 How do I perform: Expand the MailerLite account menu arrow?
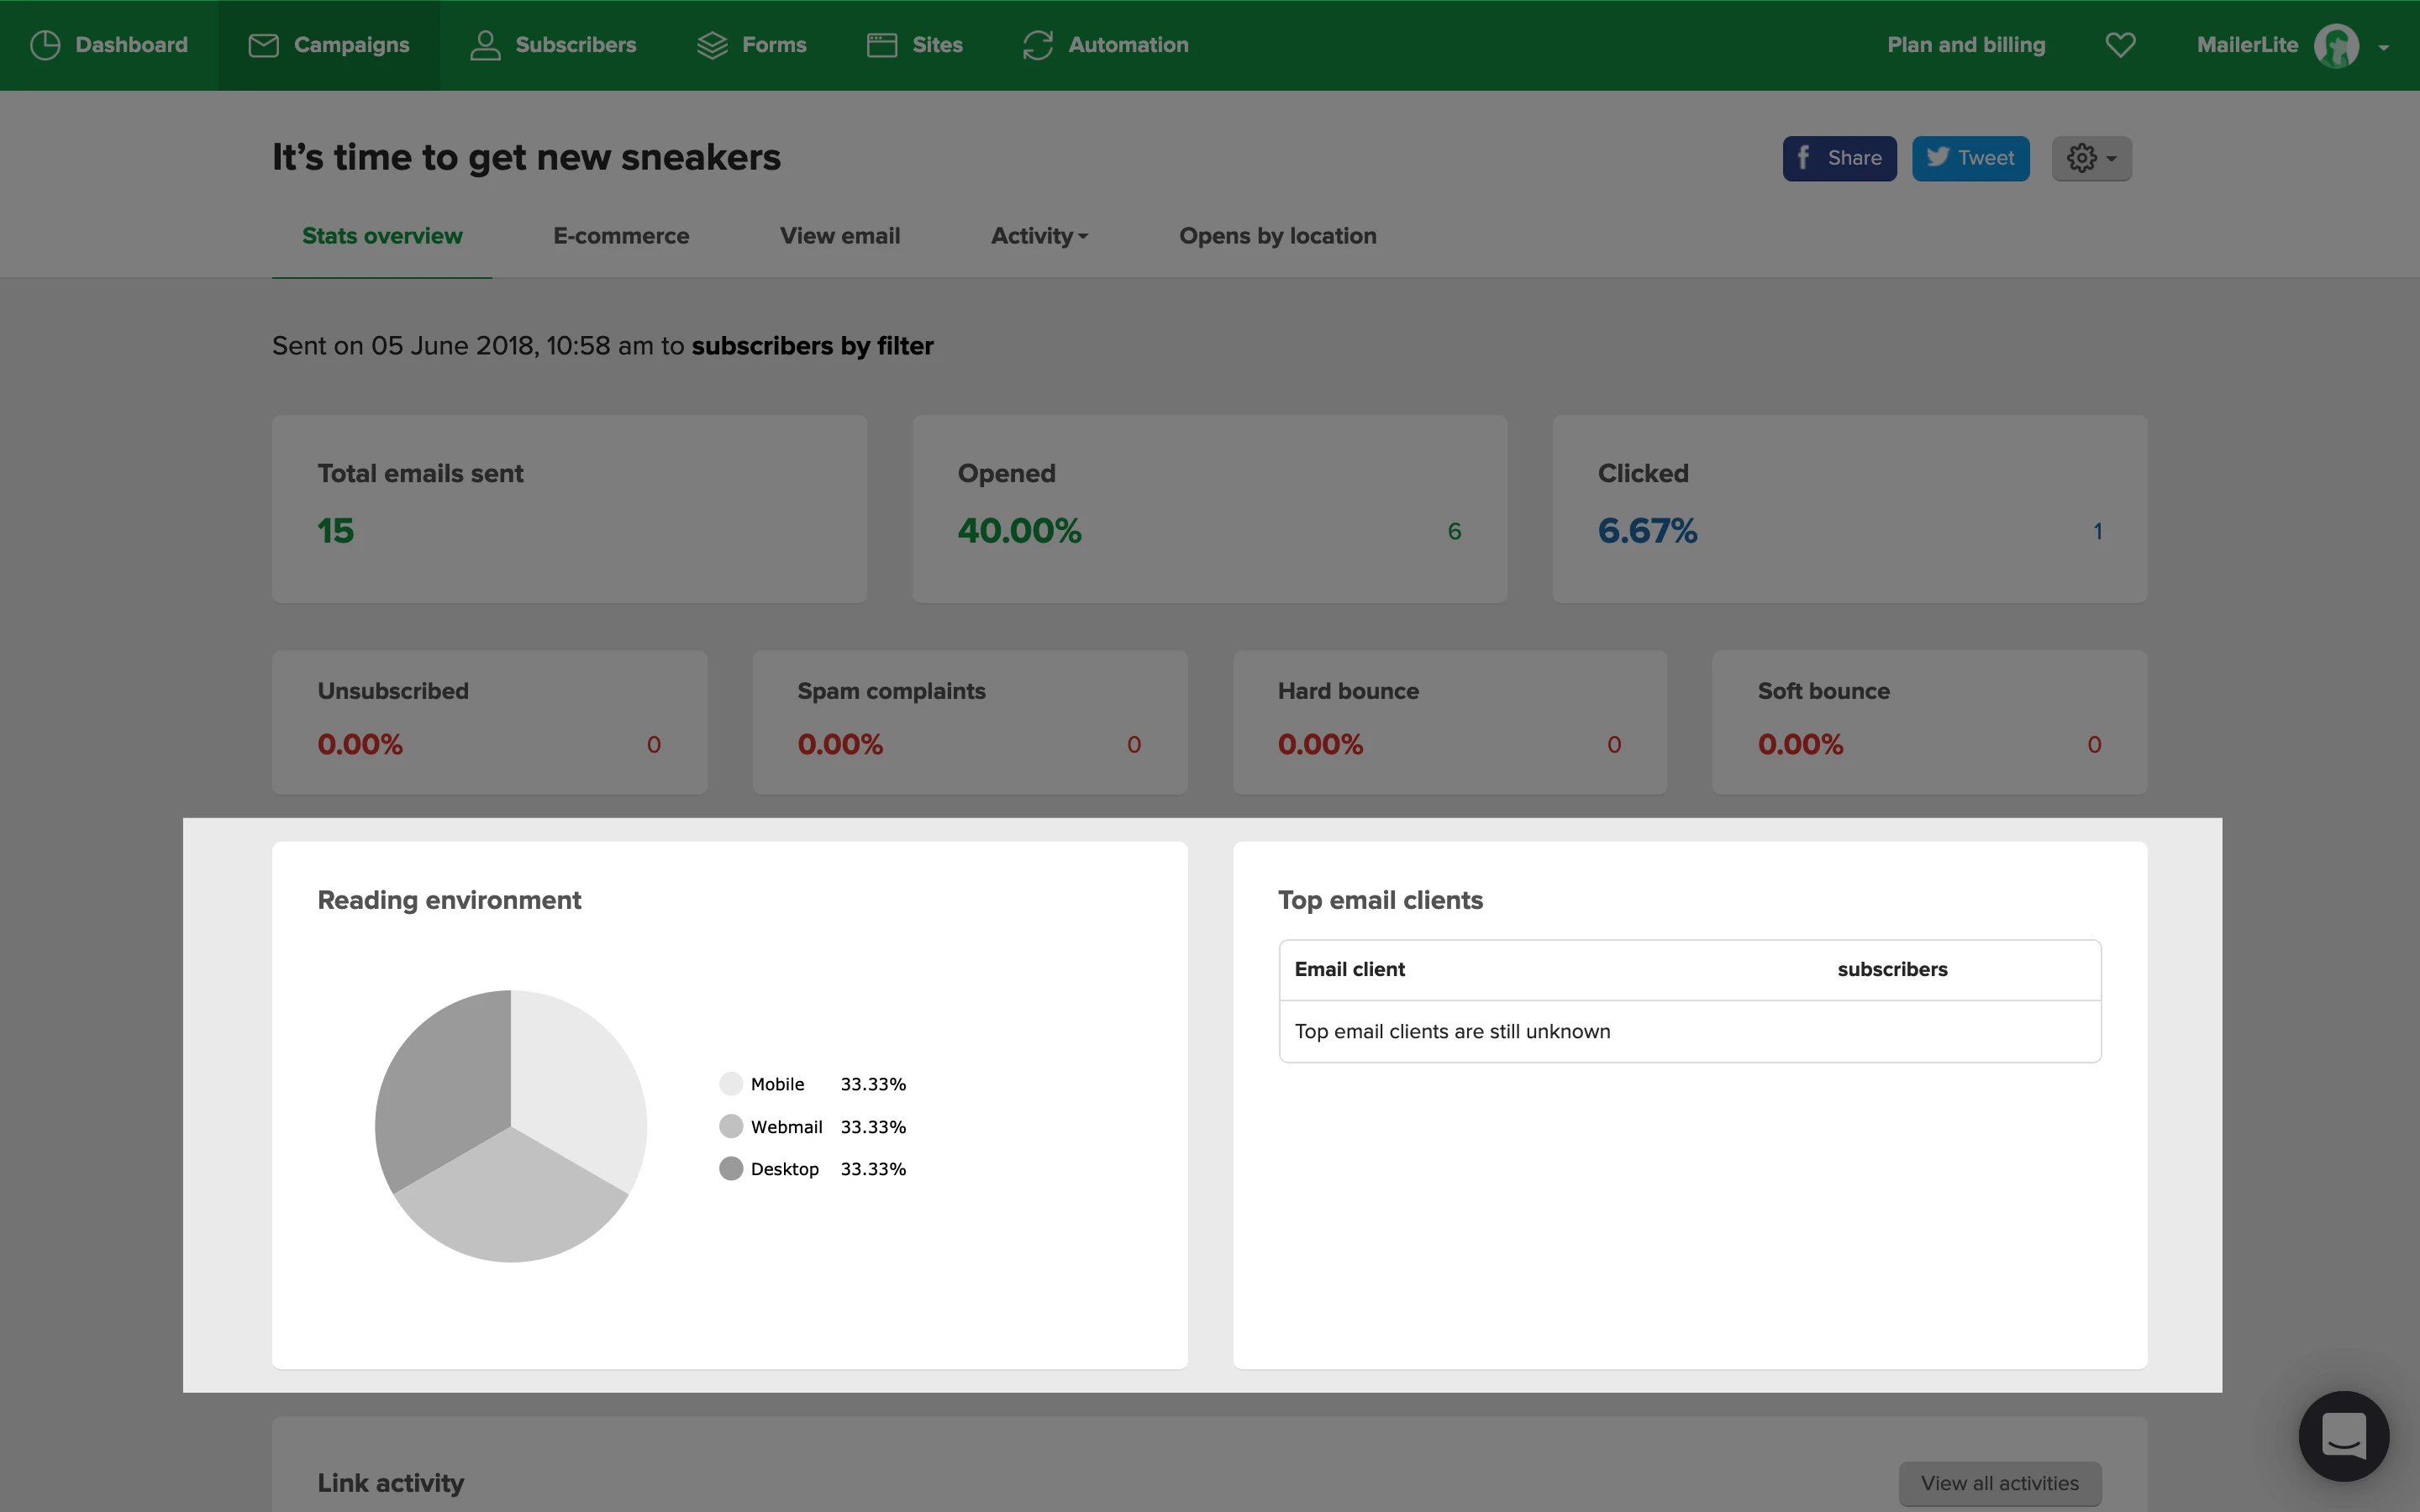[2384, 47]
